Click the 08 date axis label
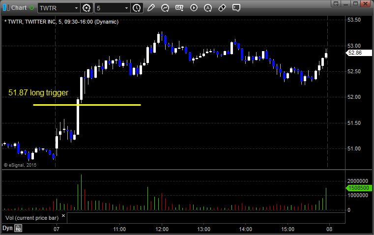Screen dimensions: 374x235 [329, 229]
